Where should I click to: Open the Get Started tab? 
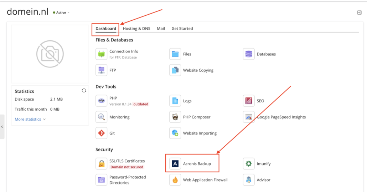182,29
